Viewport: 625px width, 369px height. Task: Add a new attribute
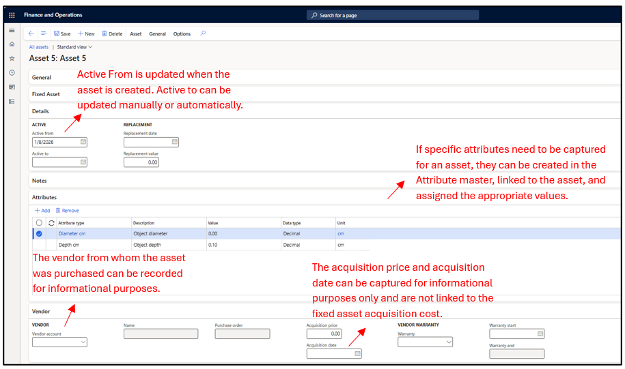click(x=42, y=211)
